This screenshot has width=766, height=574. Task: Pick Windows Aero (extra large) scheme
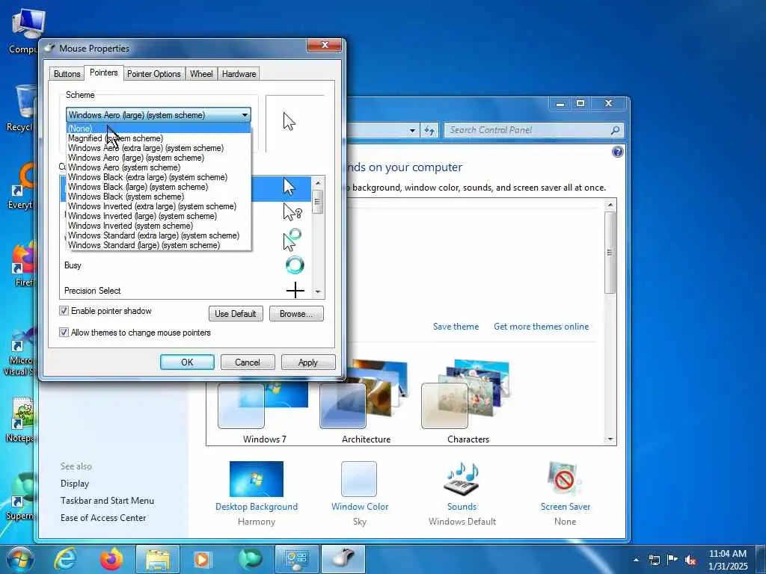[x=159, y=148]
